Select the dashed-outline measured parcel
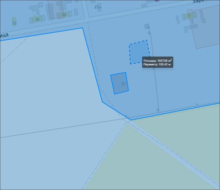The width and height of the screenshot is (220, 190). point(139,52)
